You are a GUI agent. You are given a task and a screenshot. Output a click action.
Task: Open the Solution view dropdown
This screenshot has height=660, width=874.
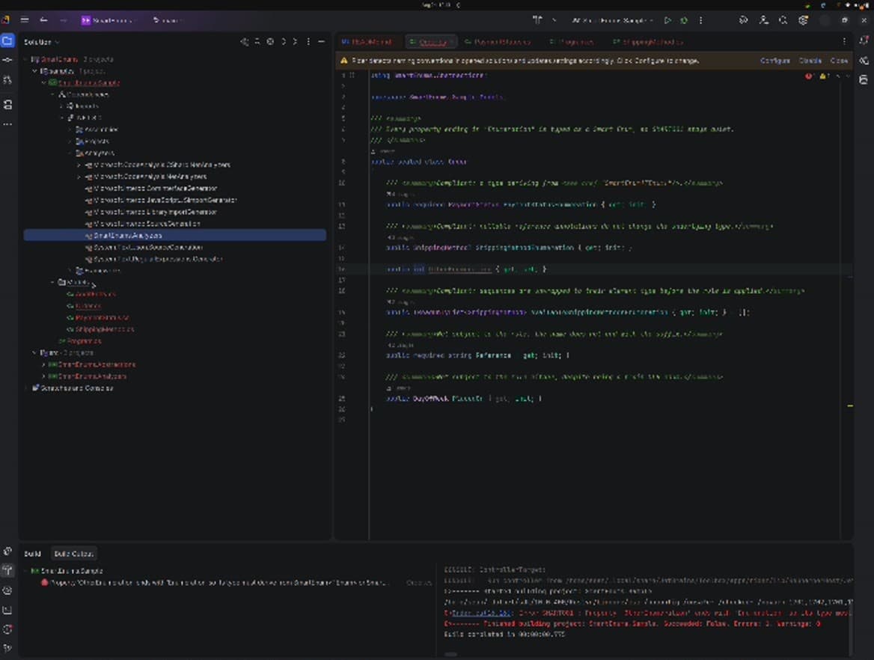(x=42, y=42)
